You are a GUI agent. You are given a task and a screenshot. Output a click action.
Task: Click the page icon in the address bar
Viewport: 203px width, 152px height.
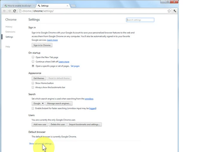pos(20,11)
